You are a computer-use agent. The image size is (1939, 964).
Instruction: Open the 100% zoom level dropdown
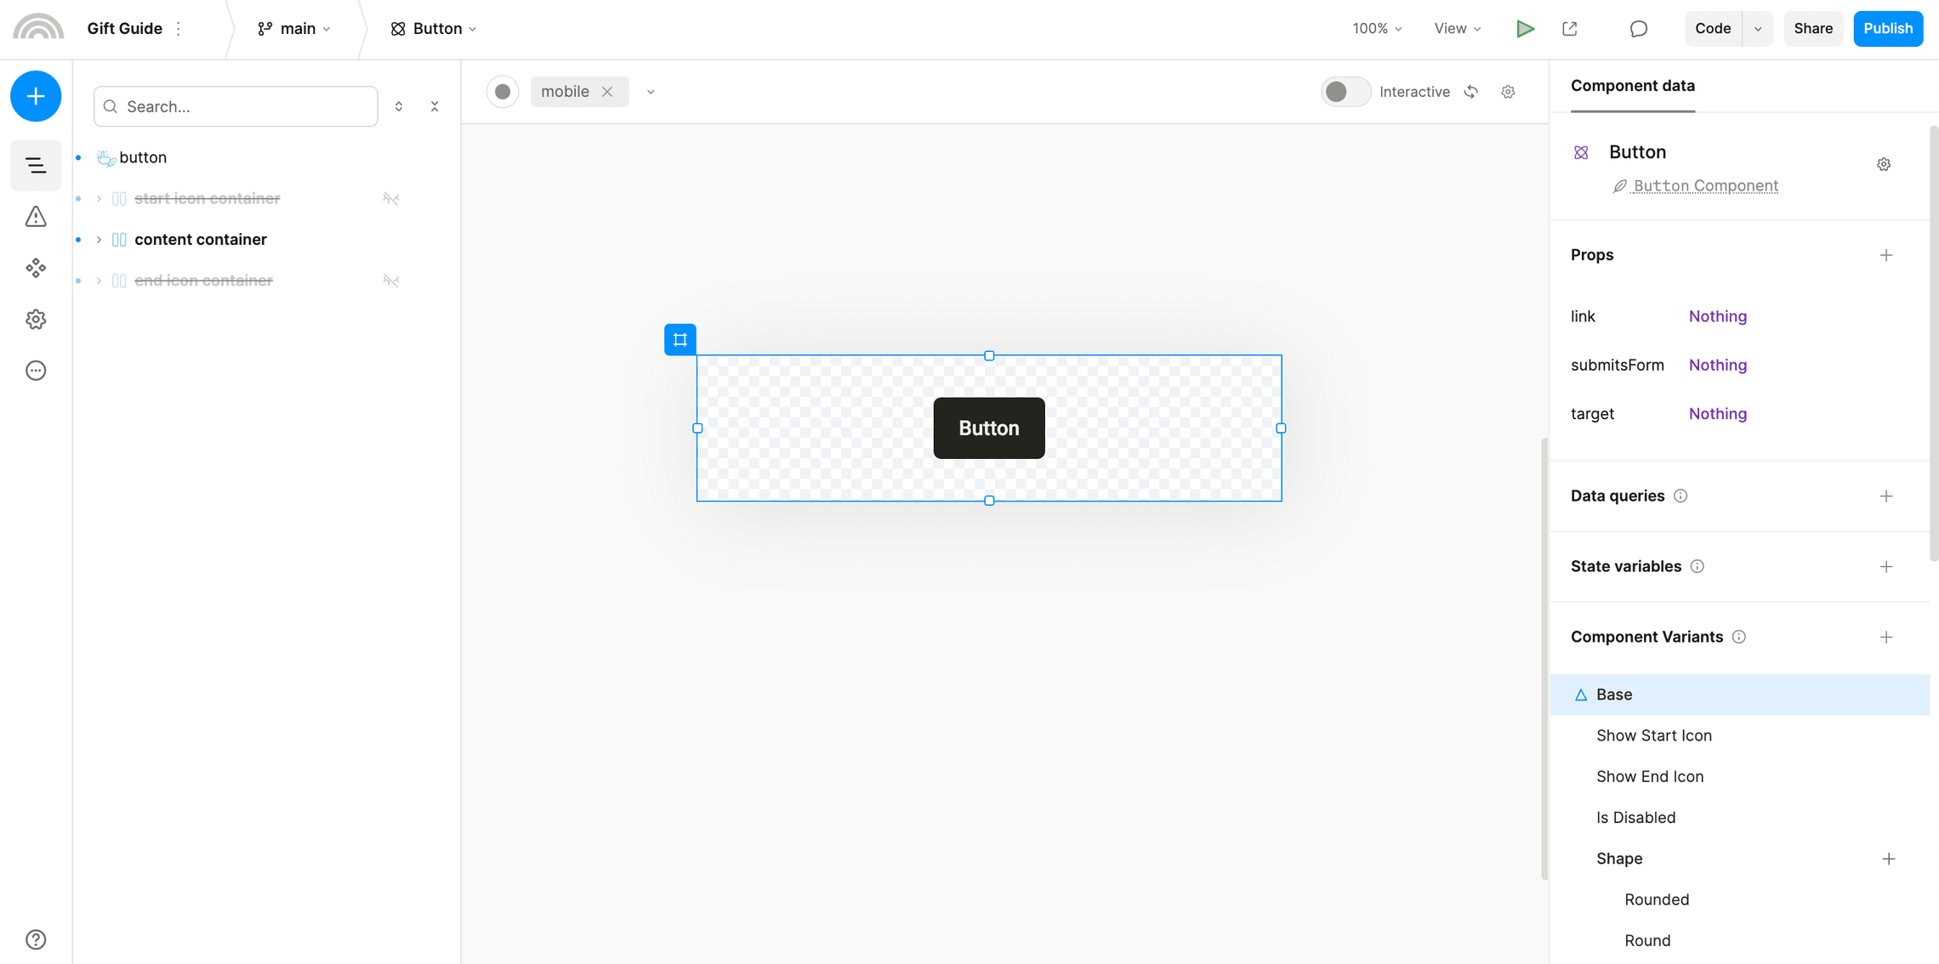pyautogui.click(x=1376, y=28)
